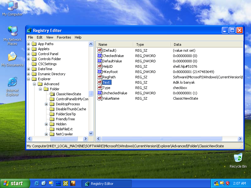Viewport: 251px width, 188px height.
Task: Open the View menu
Action: pyautogui.click(x=50, y=37)
